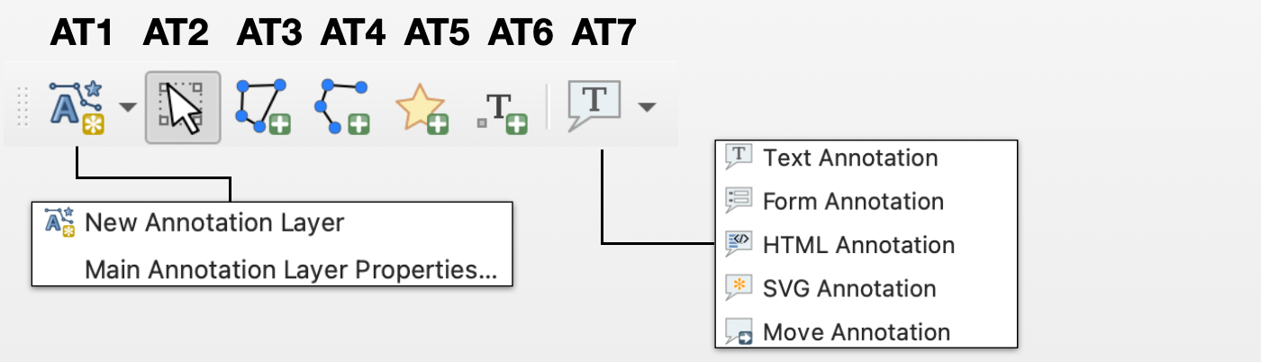
Task: Click the SVG Annotation menu icon
Action: [x=739, y=288]
